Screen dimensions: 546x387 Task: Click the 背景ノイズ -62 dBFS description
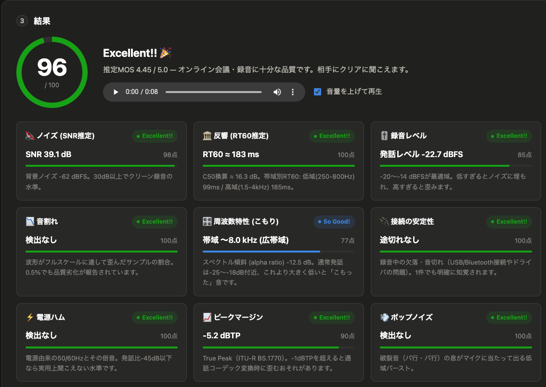pos(99,182)
